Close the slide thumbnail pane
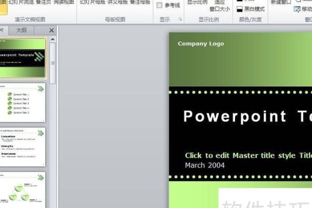Screen dimensions: 312x208 pos(51,30)
